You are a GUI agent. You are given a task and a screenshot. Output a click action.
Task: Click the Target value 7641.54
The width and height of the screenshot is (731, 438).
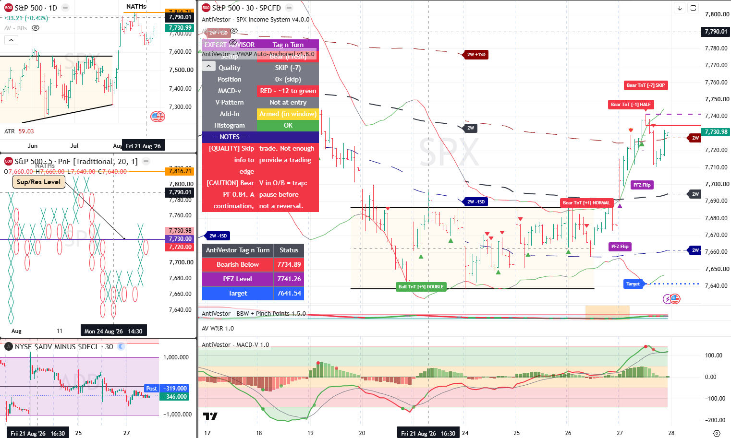point(289,293)
